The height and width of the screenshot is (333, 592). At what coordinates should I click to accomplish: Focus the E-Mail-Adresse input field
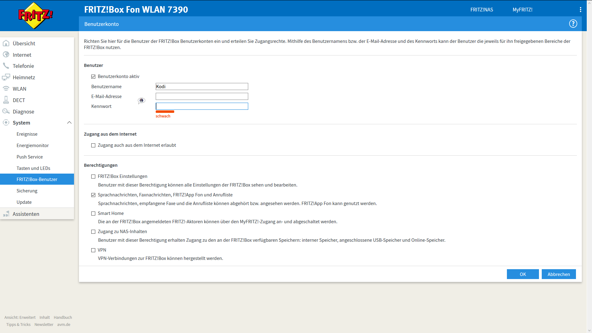202,97
